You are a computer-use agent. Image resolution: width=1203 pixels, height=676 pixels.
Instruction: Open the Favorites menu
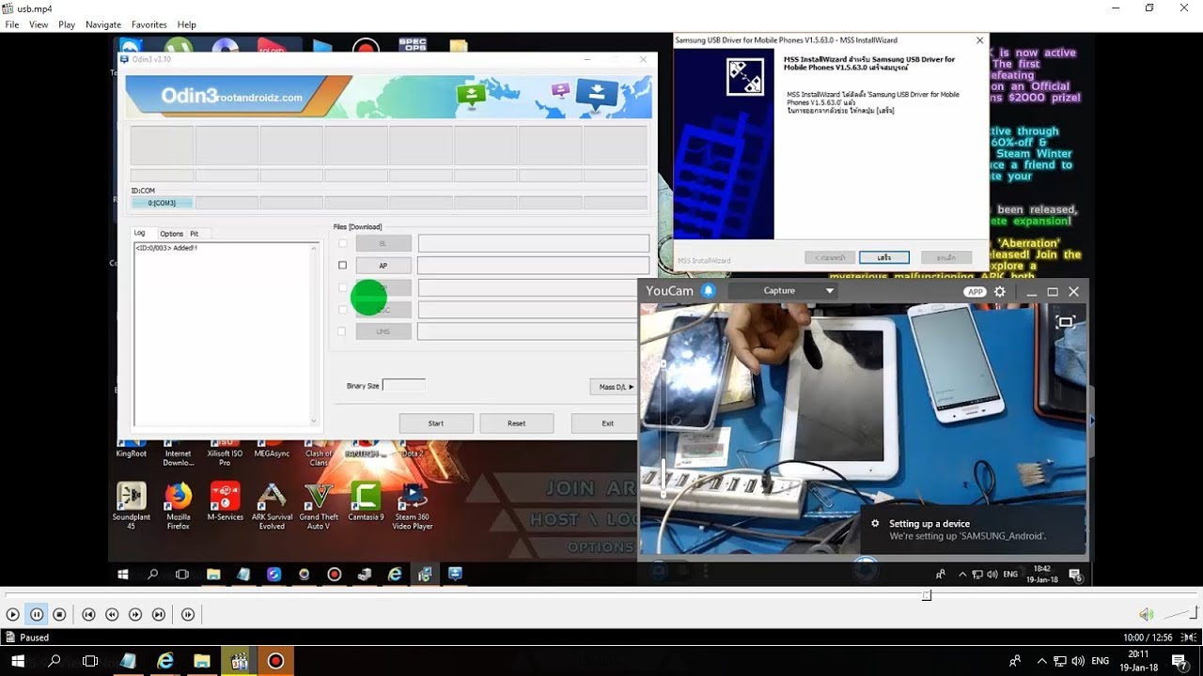[149, 24]
